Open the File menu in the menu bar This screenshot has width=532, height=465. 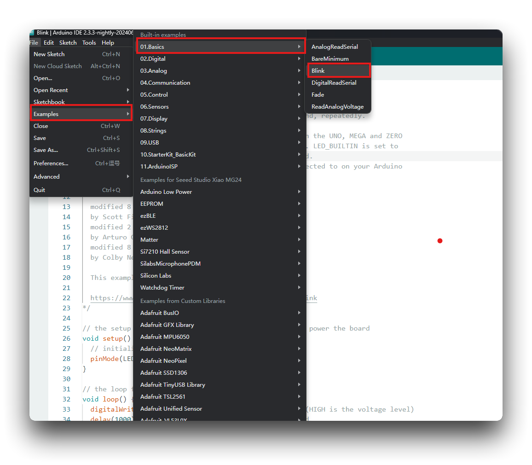[x=34, y=43]
